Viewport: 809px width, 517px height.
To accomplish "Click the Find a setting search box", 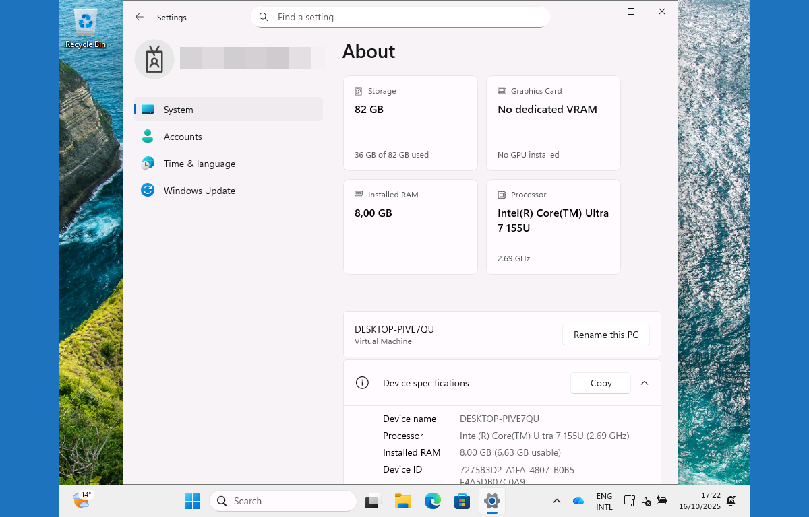I will pos(400,18).
